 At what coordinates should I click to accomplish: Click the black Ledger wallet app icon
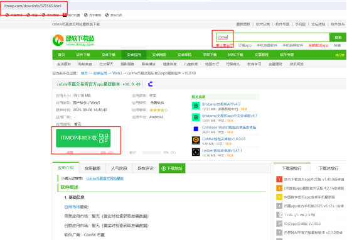coord(196,152)
